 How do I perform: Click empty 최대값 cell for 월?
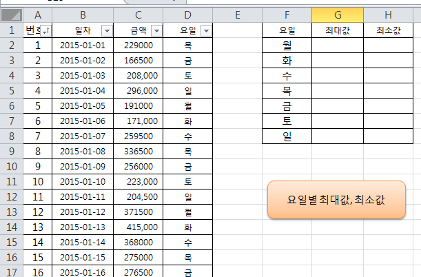click(x=338, y=45)
